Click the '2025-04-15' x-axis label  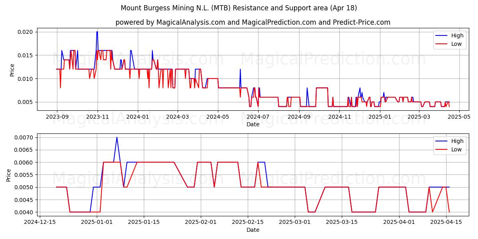point(446,223)
